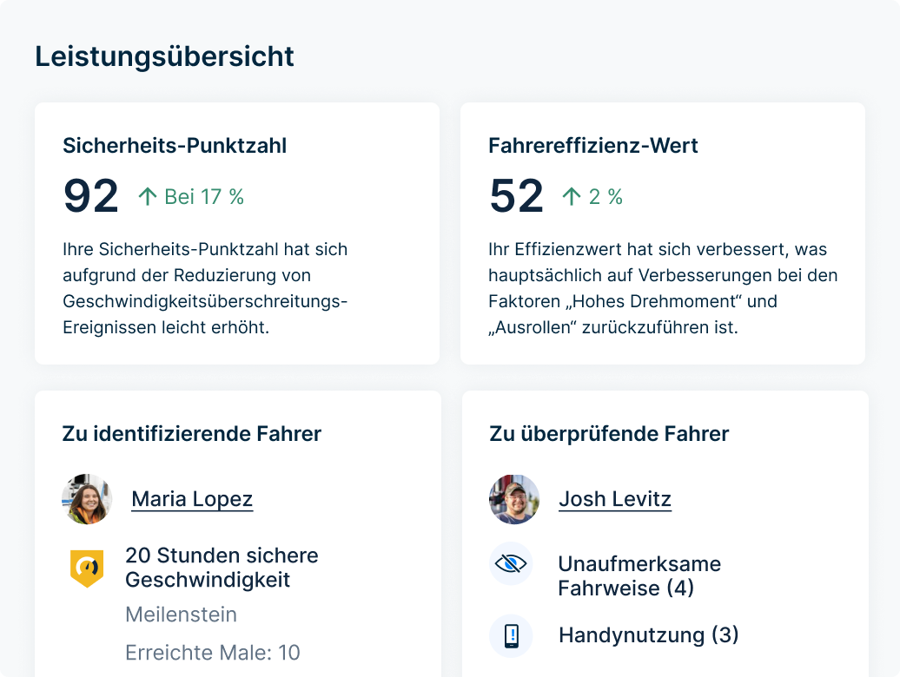Select the Unaufmerksame Fahrweise (4) entry

[x=639, y=575]
